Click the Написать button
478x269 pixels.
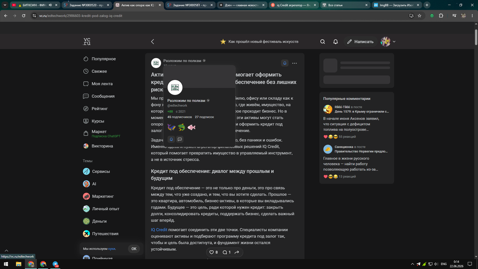pyautogui.click(x=360, y=41)
